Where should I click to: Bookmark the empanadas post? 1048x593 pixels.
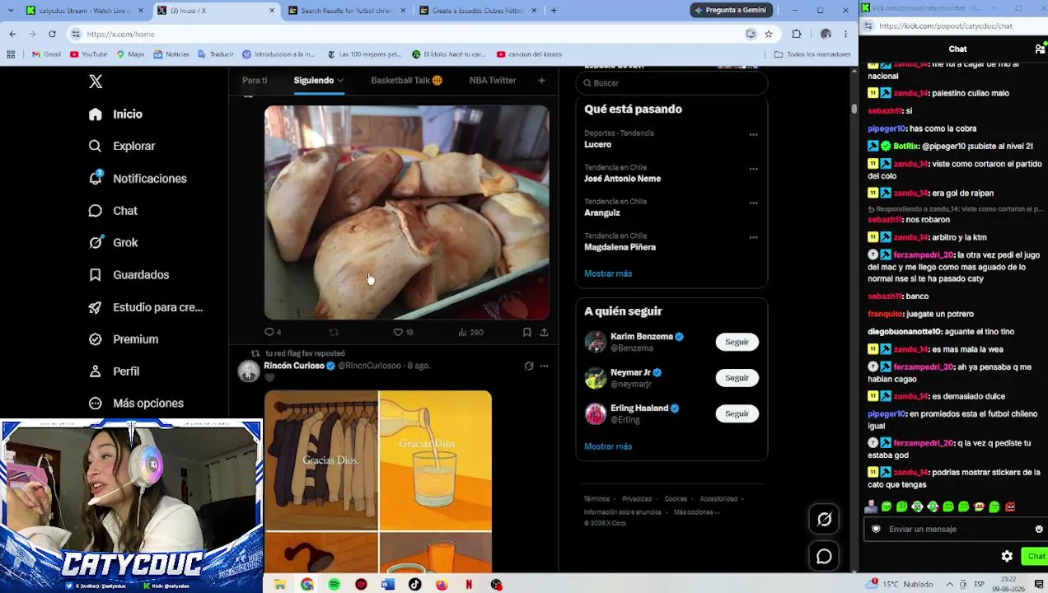click(x=526, y=332)
